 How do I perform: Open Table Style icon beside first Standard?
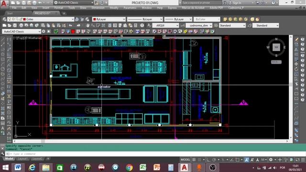216,25
